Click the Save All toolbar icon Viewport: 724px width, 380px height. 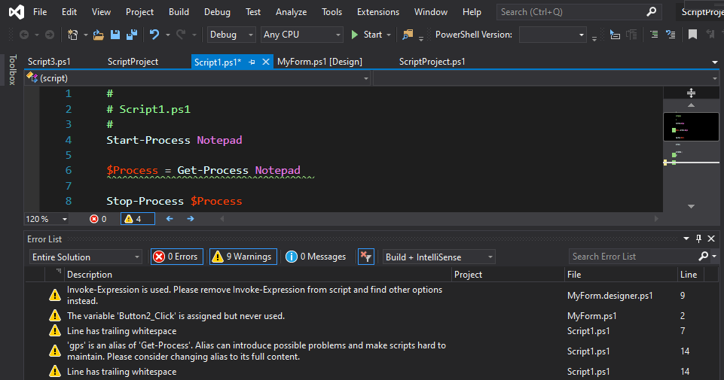pos(131,35)
